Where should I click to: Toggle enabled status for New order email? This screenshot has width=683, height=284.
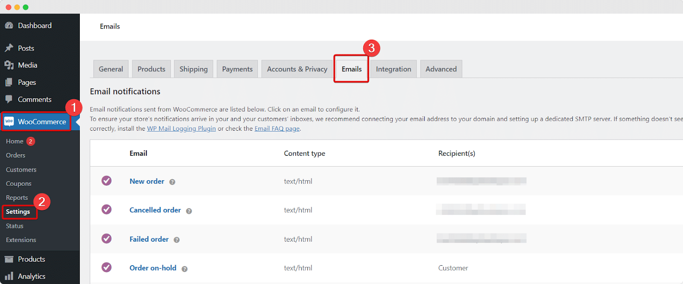[107, 181]
